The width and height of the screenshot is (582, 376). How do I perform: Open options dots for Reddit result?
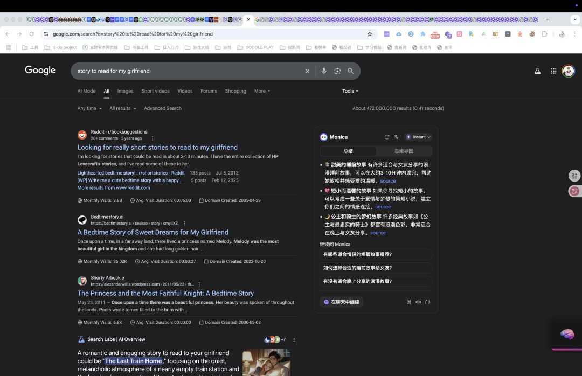click(152, 138)
